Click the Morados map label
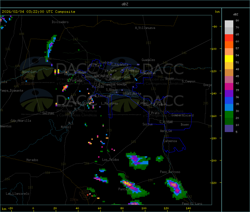 click(32, 160)
